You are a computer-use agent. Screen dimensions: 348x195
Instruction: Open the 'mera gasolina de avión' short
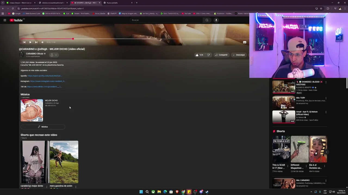(x=64, y=162)
